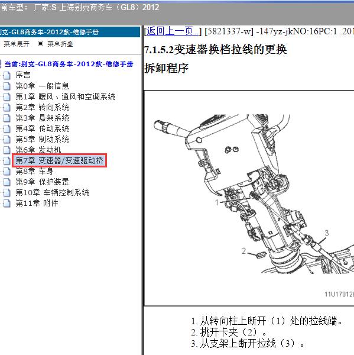Viewport: 354px width, 355px height.
Task: Click the blue 维修手册 panel title bar
Action: (70, 32)
